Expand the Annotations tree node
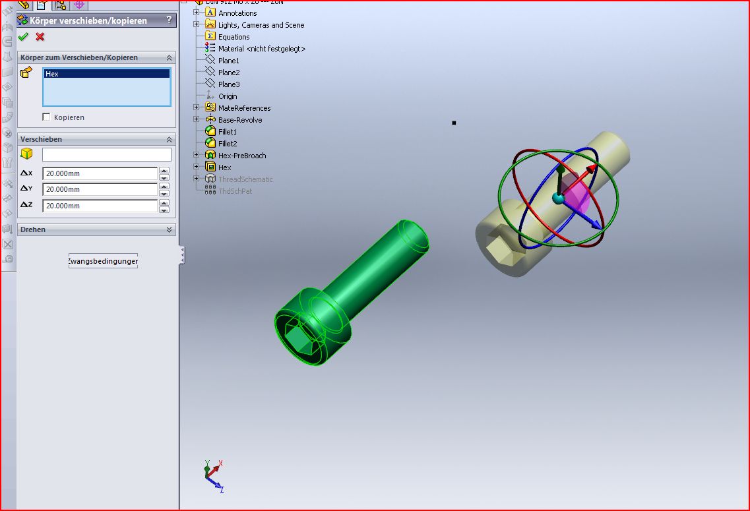The width and height of the screenshot is (750, 511). 196,13
